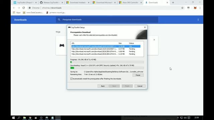Image resolution: width=214 pixels, height=120 pixels.
Task: Open the network tray icon
Action: click(182, 118)
